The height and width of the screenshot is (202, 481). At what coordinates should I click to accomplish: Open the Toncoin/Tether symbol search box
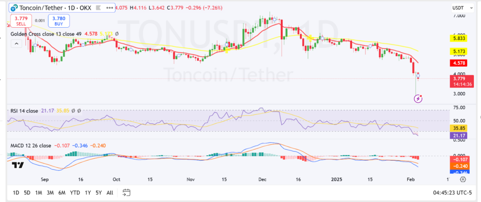[62, 7]
